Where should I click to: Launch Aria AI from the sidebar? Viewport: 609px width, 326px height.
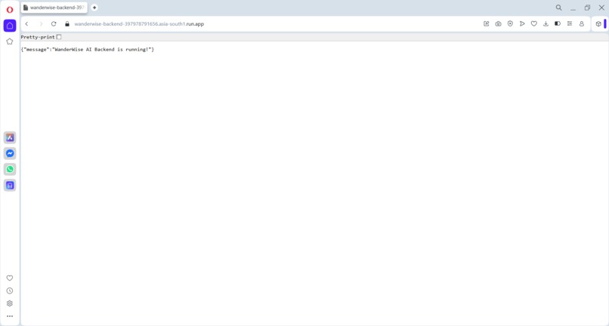[x=10, y=137]
